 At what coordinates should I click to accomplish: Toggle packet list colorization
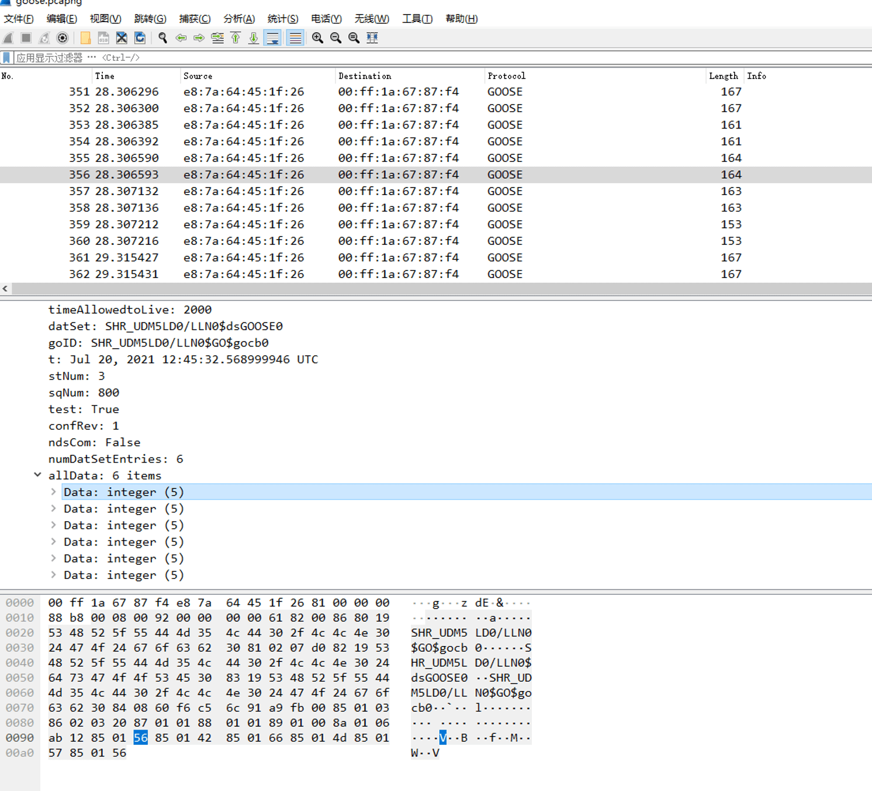coord(295,38)
